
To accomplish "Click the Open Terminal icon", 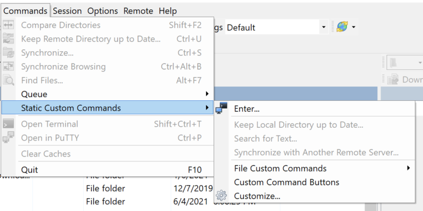I will tap(8, 124).
